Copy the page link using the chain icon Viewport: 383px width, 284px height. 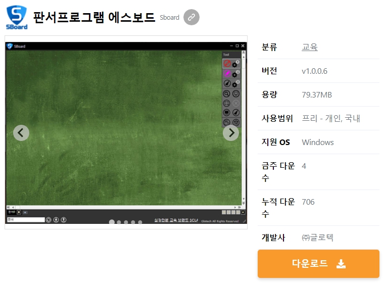click(x=191, y=17)
